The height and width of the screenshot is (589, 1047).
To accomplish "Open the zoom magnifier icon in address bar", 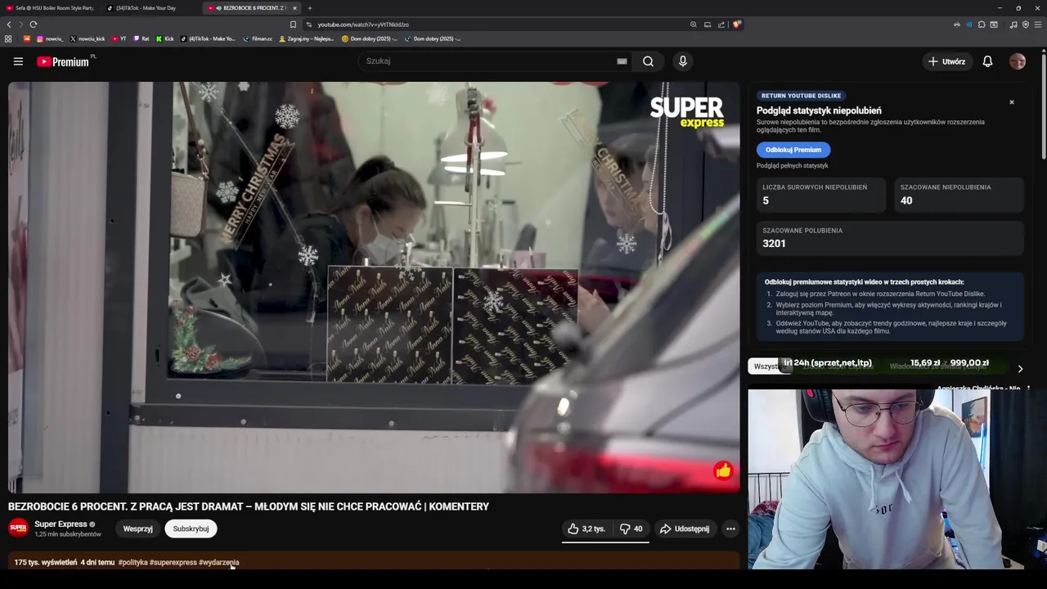I will tap(694, 25).
